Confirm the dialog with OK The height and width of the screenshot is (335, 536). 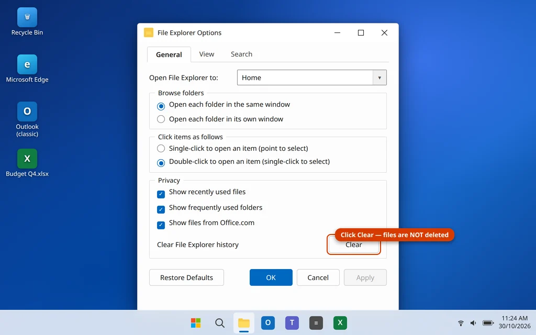click(x=271, y=277)
